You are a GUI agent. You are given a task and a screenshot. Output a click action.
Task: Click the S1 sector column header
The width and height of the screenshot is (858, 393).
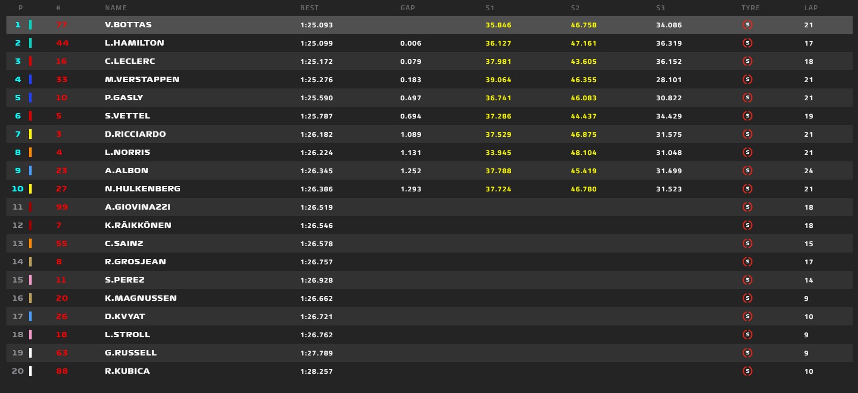(x=490, y=8)
